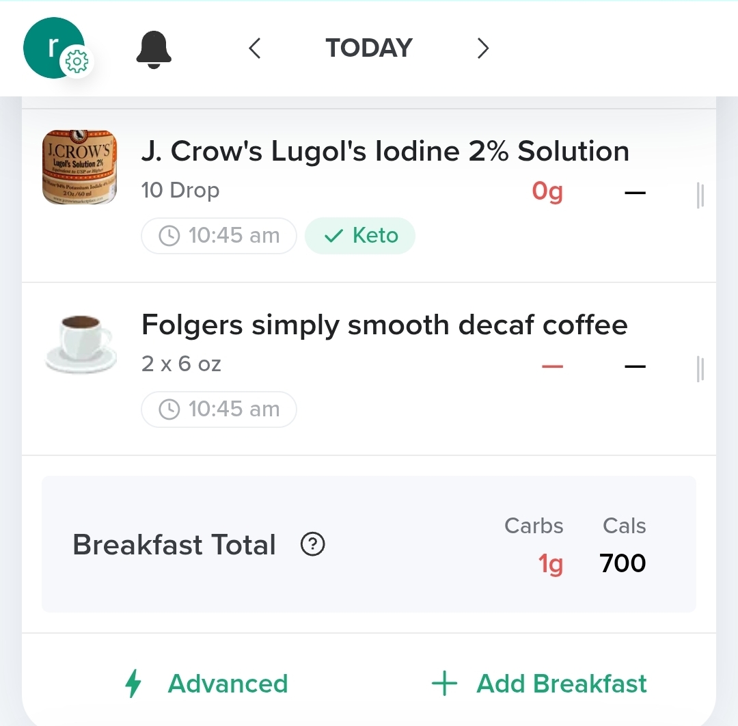Select the TODAY date header
This screenshot has width=738, height=726.
point(369,48)
